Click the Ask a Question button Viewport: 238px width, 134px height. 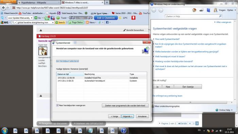pos(106,18)
